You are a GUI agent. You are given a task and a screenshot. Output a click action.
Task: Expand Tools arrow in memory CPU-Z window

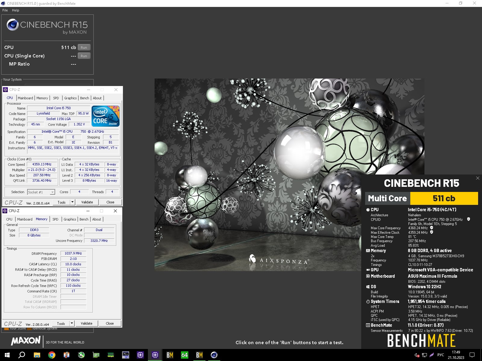pyautogui.click(x=72, y=323)
